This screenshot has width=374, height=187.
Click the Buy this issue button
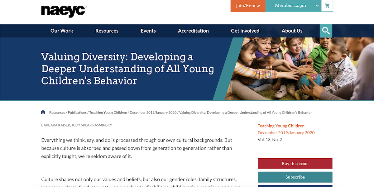pyautogui.click(x=295, y=163)
